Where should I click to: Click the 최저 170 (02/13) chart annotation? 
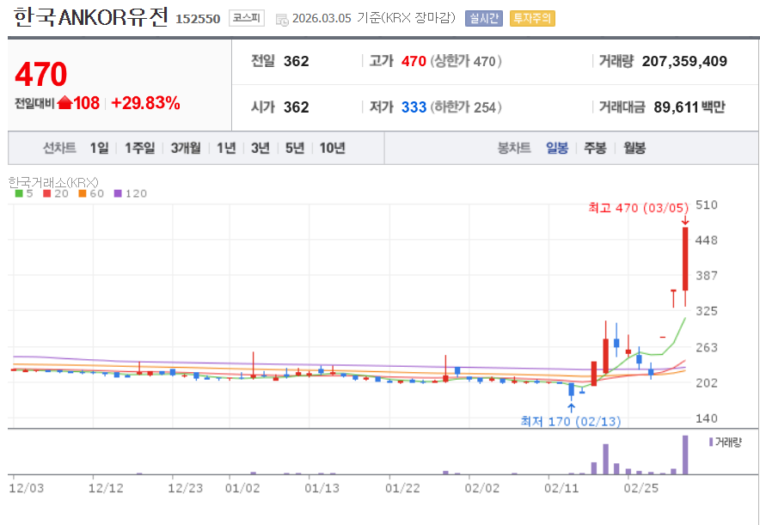[x=571, y=421]
